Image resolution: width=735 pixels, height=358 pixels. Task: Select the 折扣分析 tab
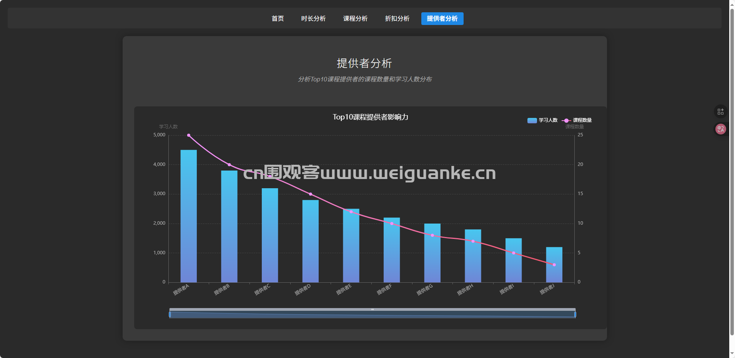(397, 18)
